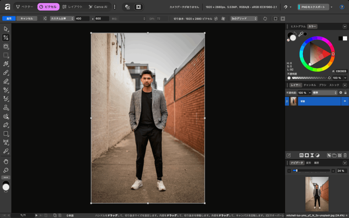
Task: Open the 3x3グリッド overlay dropdown
Action: click(x=244, y=18)
